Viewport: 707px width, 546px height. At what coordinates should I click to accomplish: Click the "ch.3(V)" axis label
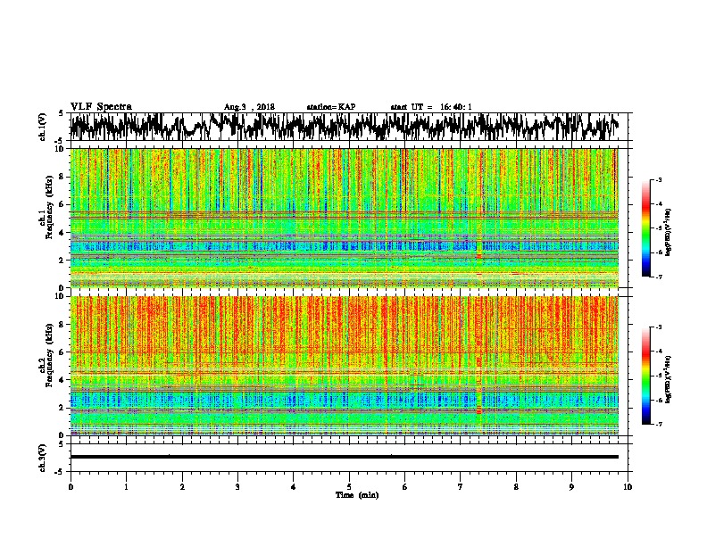pyautogui.click(x=42, y=458)
